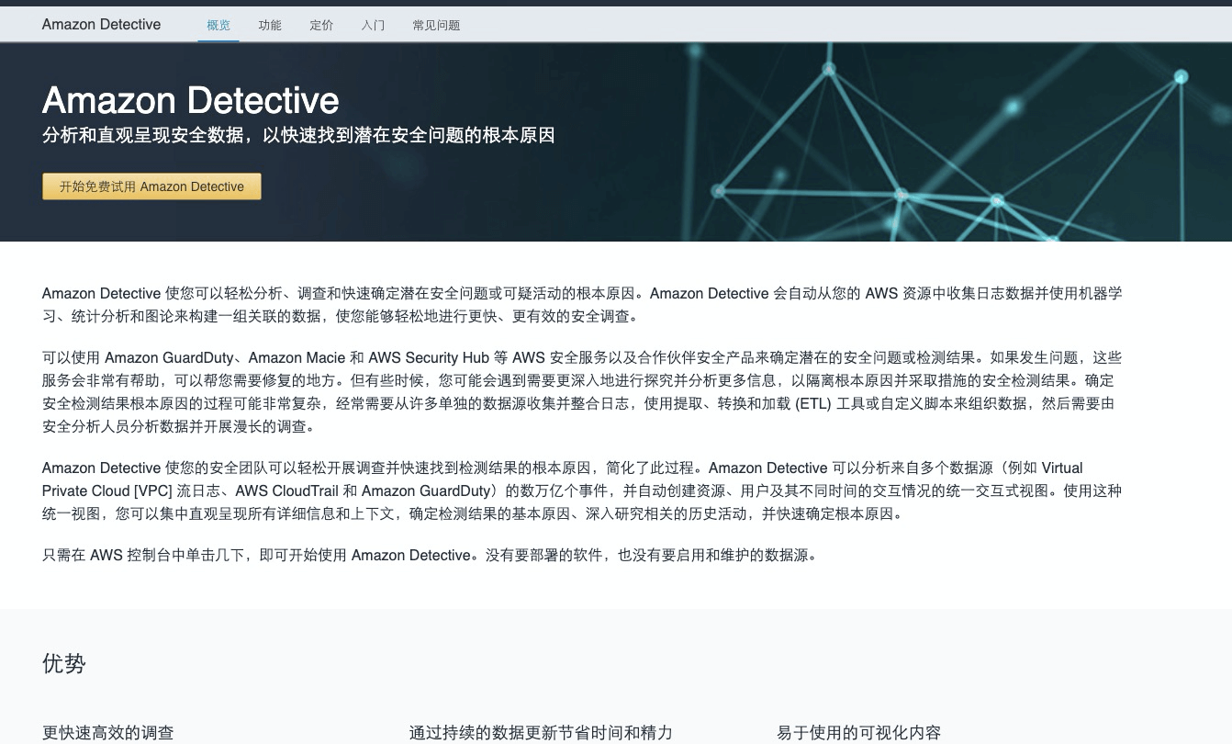Click 开始免费试用 Amazon Detective button
Image resolution: width=1232 pixels, height=744 pixels.
[151, 186]
